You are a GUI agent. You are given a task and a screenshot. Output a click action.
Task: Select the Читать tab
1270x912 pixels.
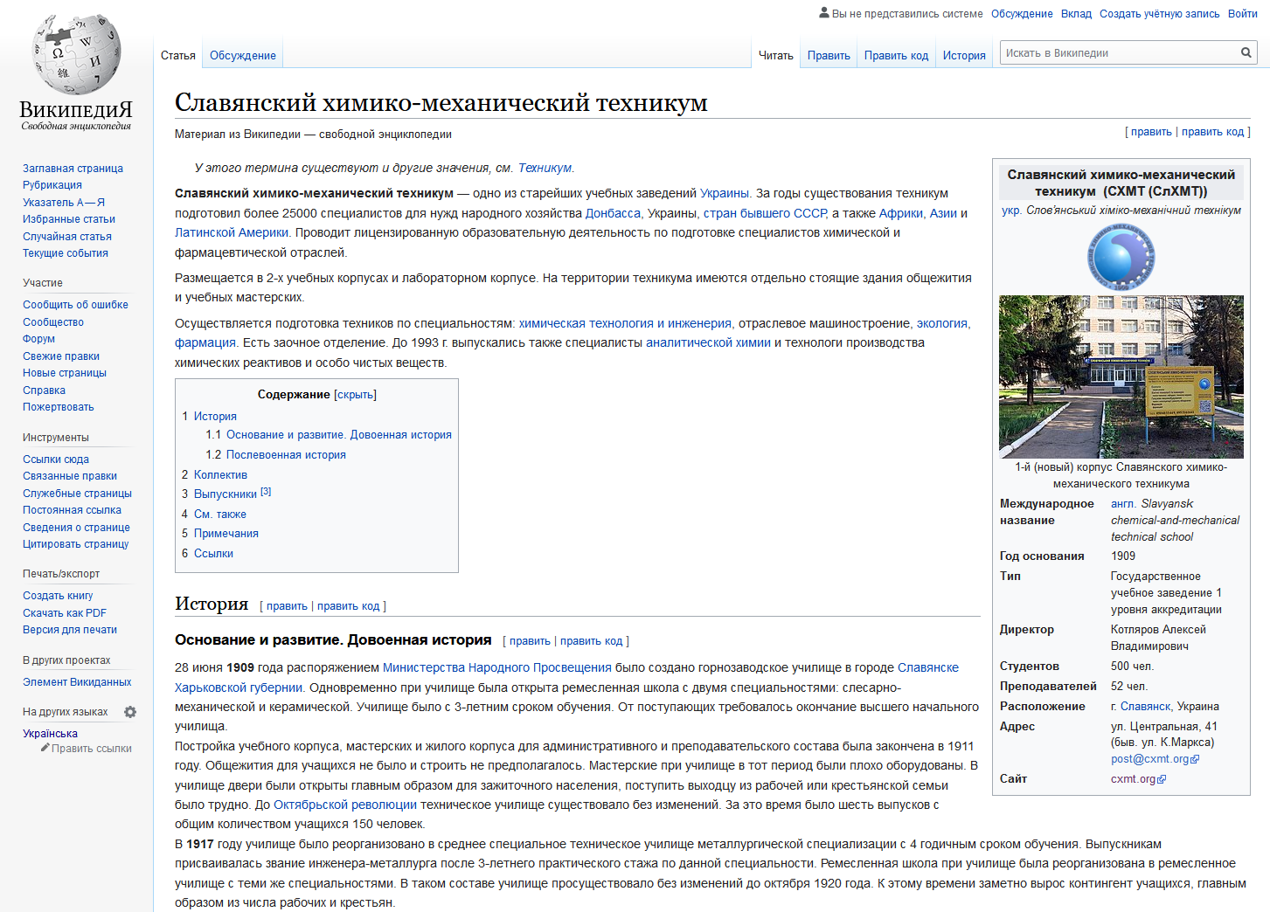[775, 55]
